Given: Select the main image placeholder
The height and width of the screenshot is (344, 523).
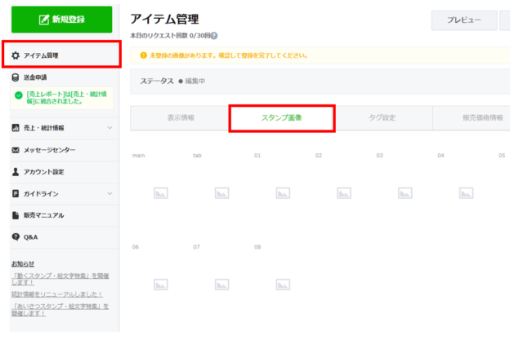Looking at the screenshot, I should pyautogui.click(x=161, y=193).
